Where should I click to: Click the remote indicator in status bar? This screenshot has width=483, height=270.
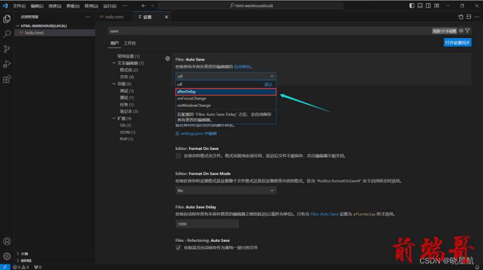[5, 267]
